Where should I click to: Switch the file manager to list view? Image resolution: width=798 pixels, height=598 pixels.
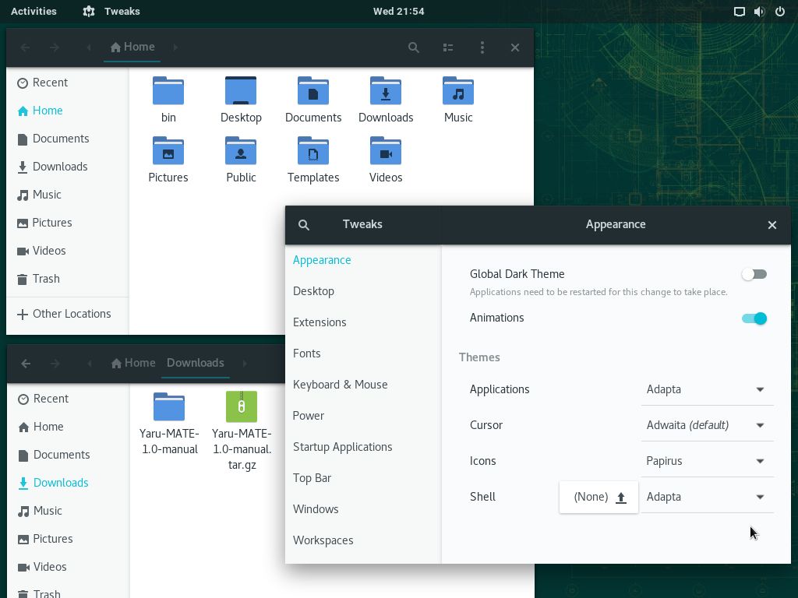pos(448,47)
